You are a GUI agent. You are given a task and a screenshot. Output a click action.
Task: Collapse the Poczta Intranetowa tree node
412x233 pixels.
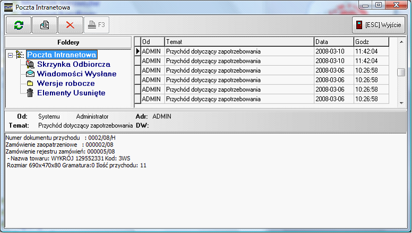pyautogui.click(x=11, y=55)
